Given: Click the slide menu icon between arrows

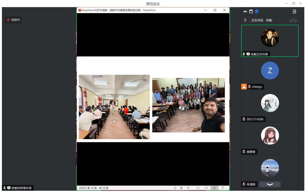Looking at the screenshot, I should [182, 188].
